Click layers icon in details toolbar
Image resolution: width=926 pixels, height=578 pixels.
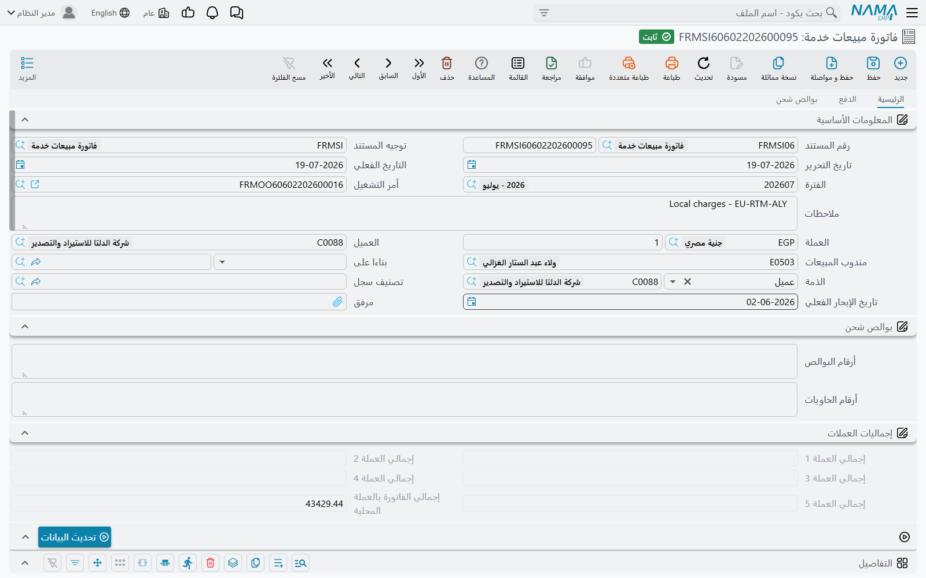233,563
